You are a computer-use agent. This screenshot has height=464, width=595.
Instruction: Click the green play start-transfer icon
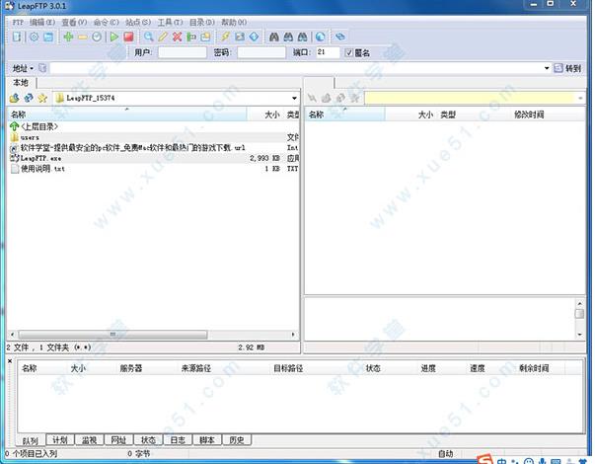pos(113,37)
